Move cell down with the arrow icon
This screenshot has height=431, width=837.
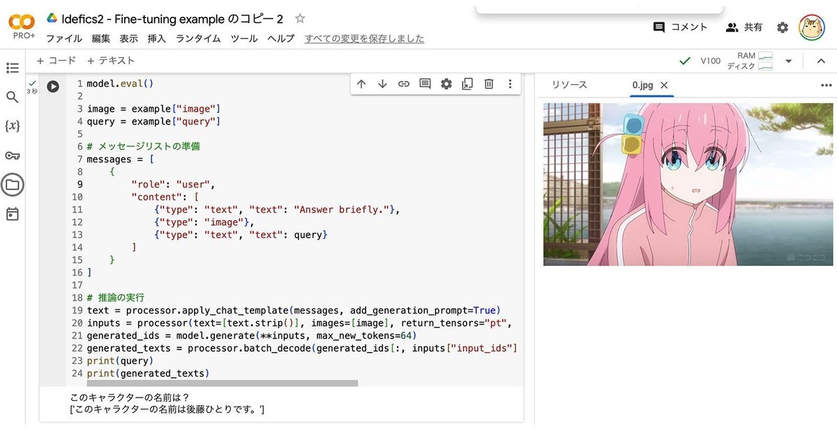(x=382, y=84)
